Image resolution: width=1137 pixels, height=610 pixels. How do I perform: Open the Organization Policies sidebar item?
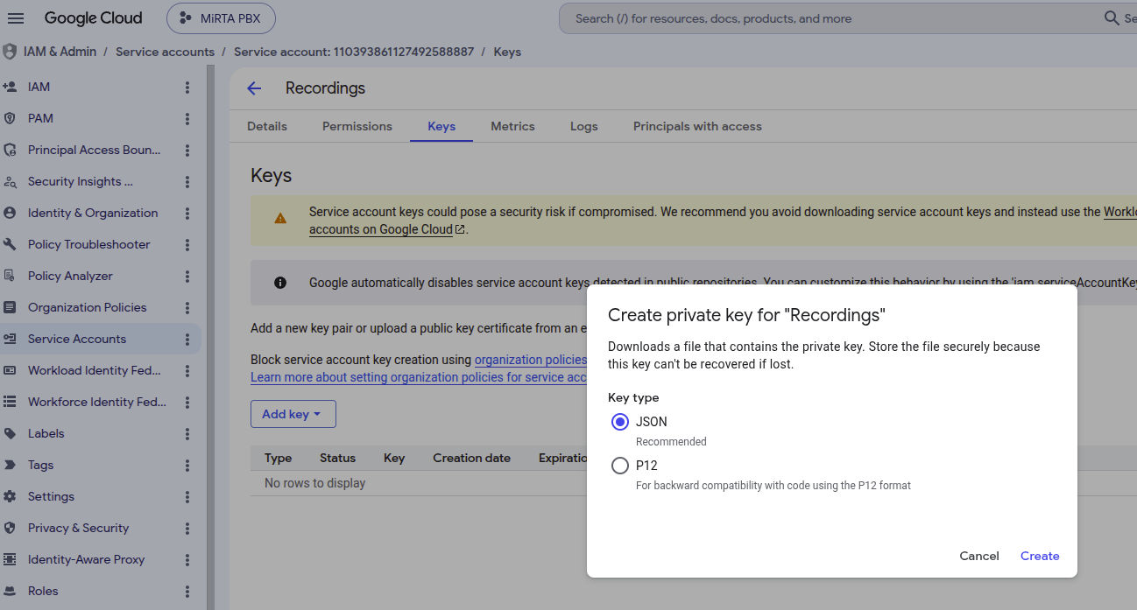point(87,307)
